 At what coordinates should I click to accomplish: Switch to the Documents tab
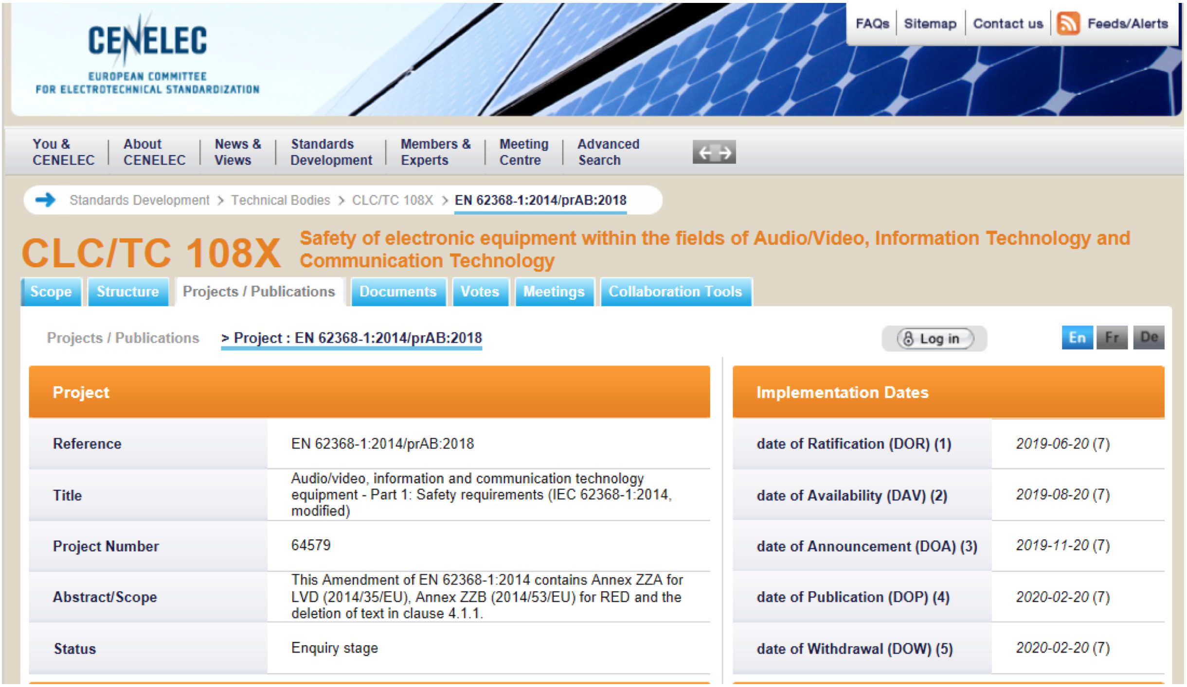[398, 292]
